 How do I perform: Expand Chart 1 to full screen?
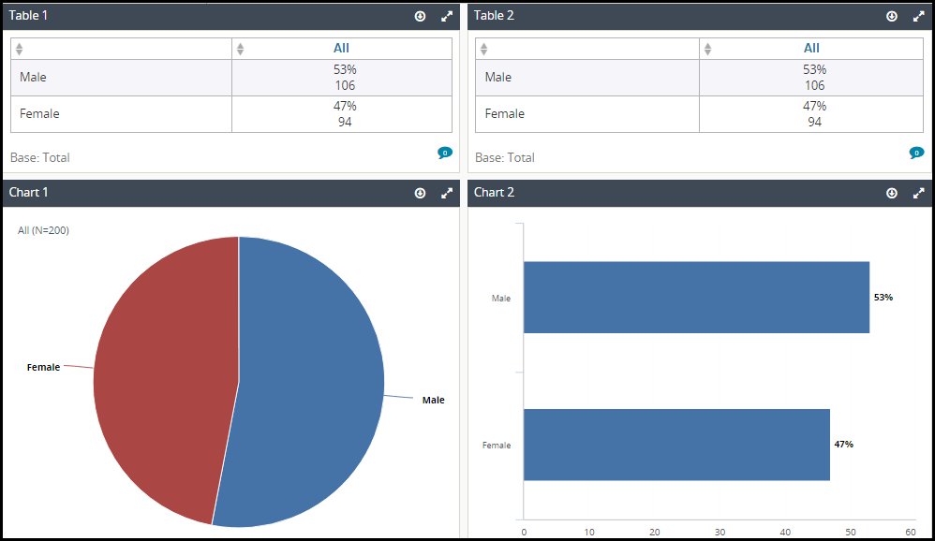coord(447,193)
